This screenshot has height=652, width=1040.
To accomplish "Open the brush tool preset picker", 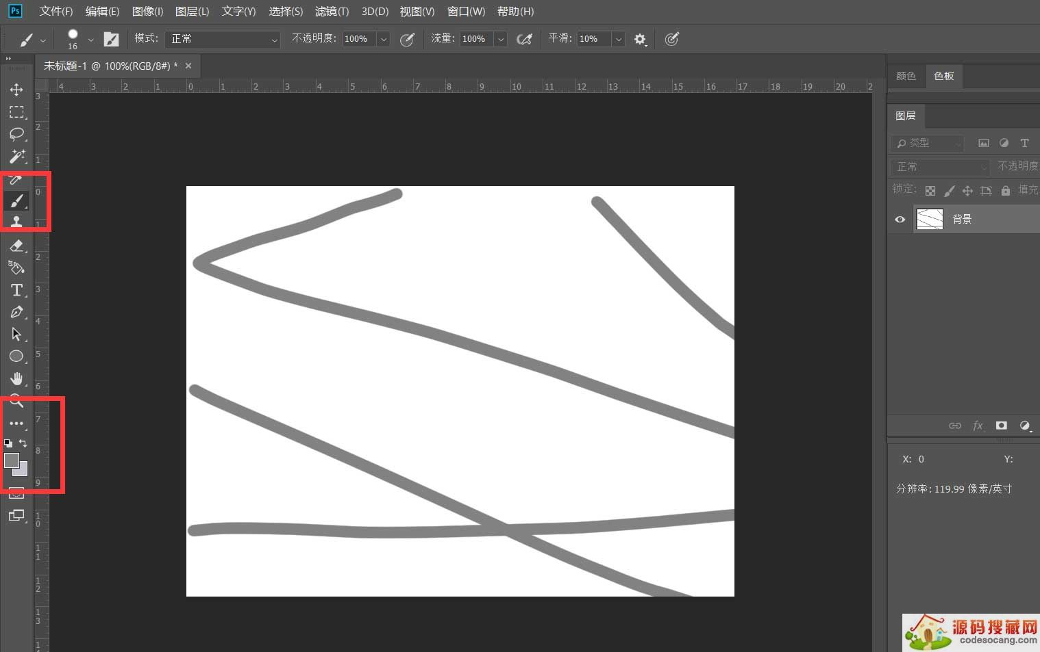I will (x=32, y=40).
